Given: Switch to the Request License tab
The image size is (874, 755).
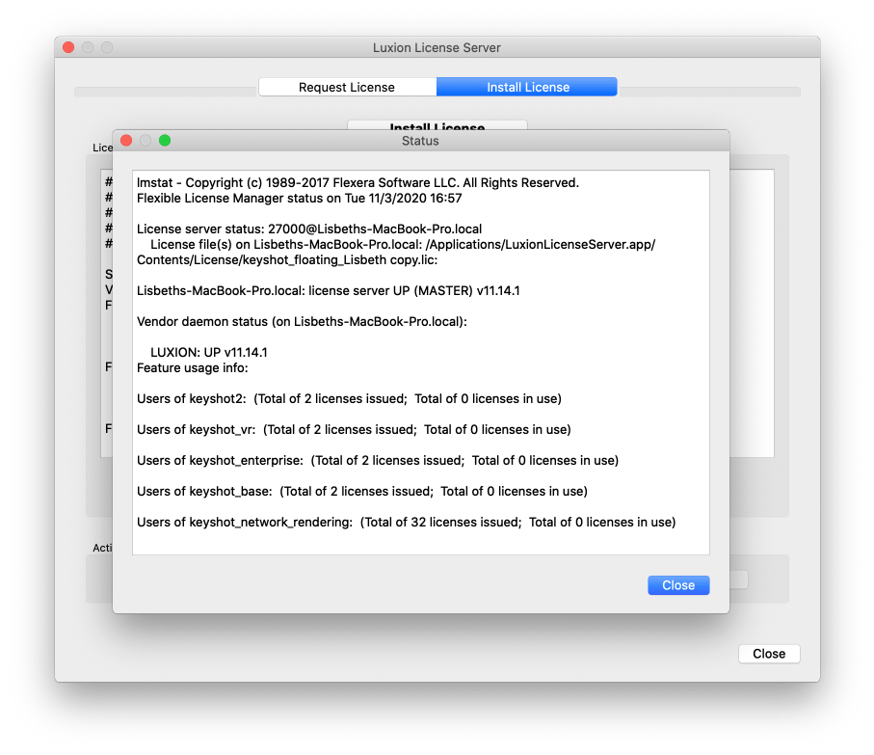Looking at the screenshot, I should click(347, 87).
